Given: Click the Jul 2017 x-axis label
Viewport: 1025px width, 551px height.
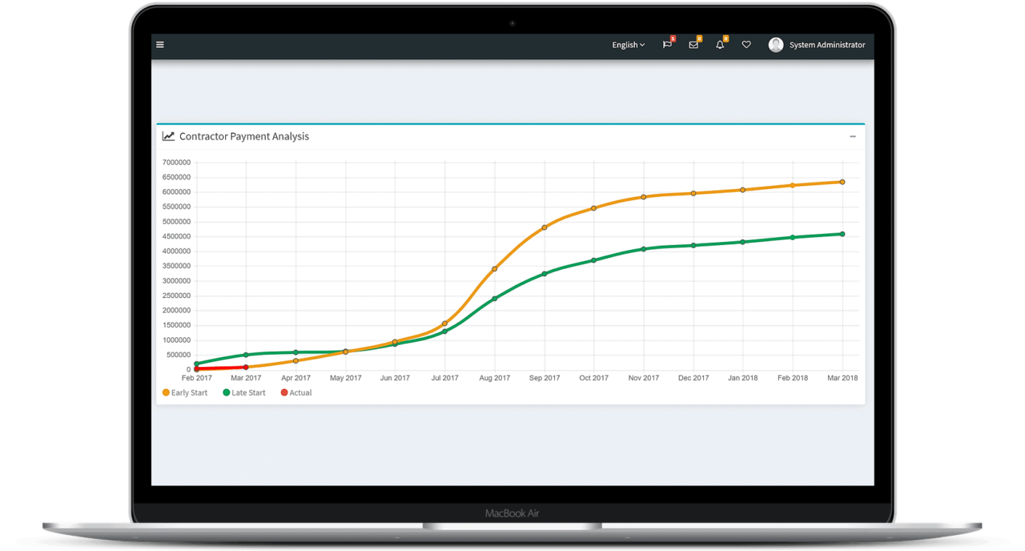Looking at the screenshot, I should [x=445, y=378].
